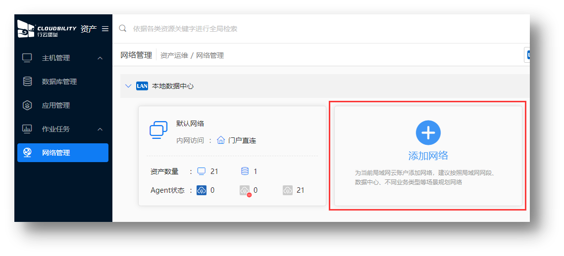
Task: Click the blue Agent online status icon
Action: pyautogui.click(x=202, y=190)
